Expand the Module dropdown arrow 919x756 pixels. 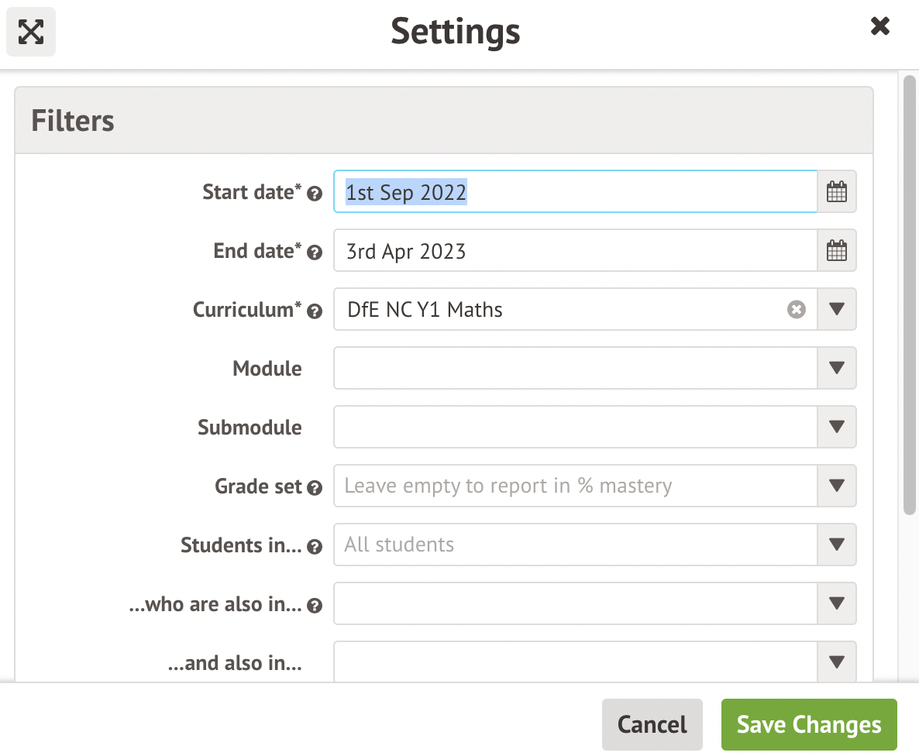pyautogui.click(x=837, y=368)
